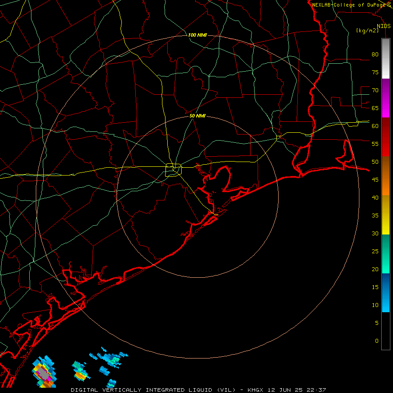This screenshot has height=393, width=393.
Task: Select the red segment of the color bar
Action: pos(386,137)
